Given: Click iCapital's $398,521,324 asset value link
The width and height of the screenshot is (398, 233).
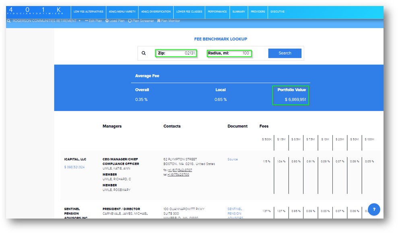Looking at the screenshot, I should 74,167.
